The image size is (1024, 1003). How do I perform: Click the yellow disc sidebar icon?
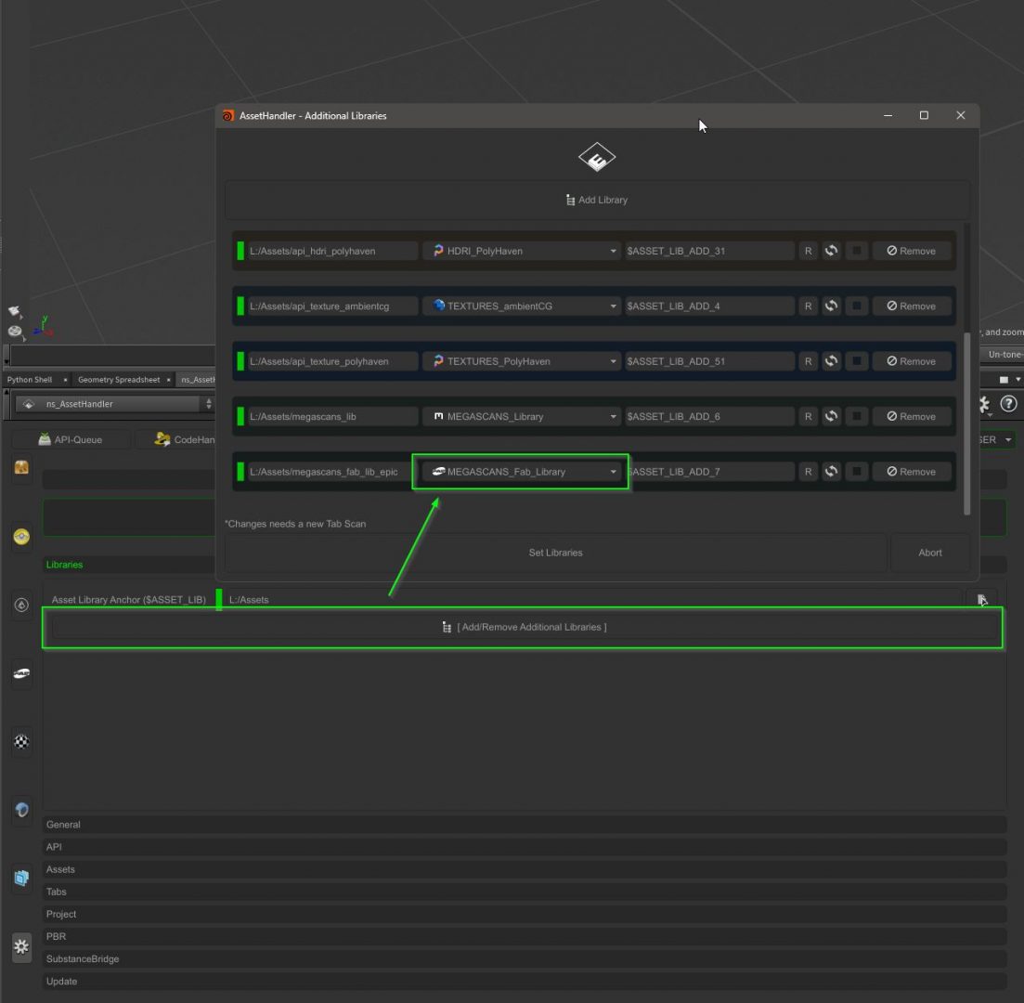point(21,537)
